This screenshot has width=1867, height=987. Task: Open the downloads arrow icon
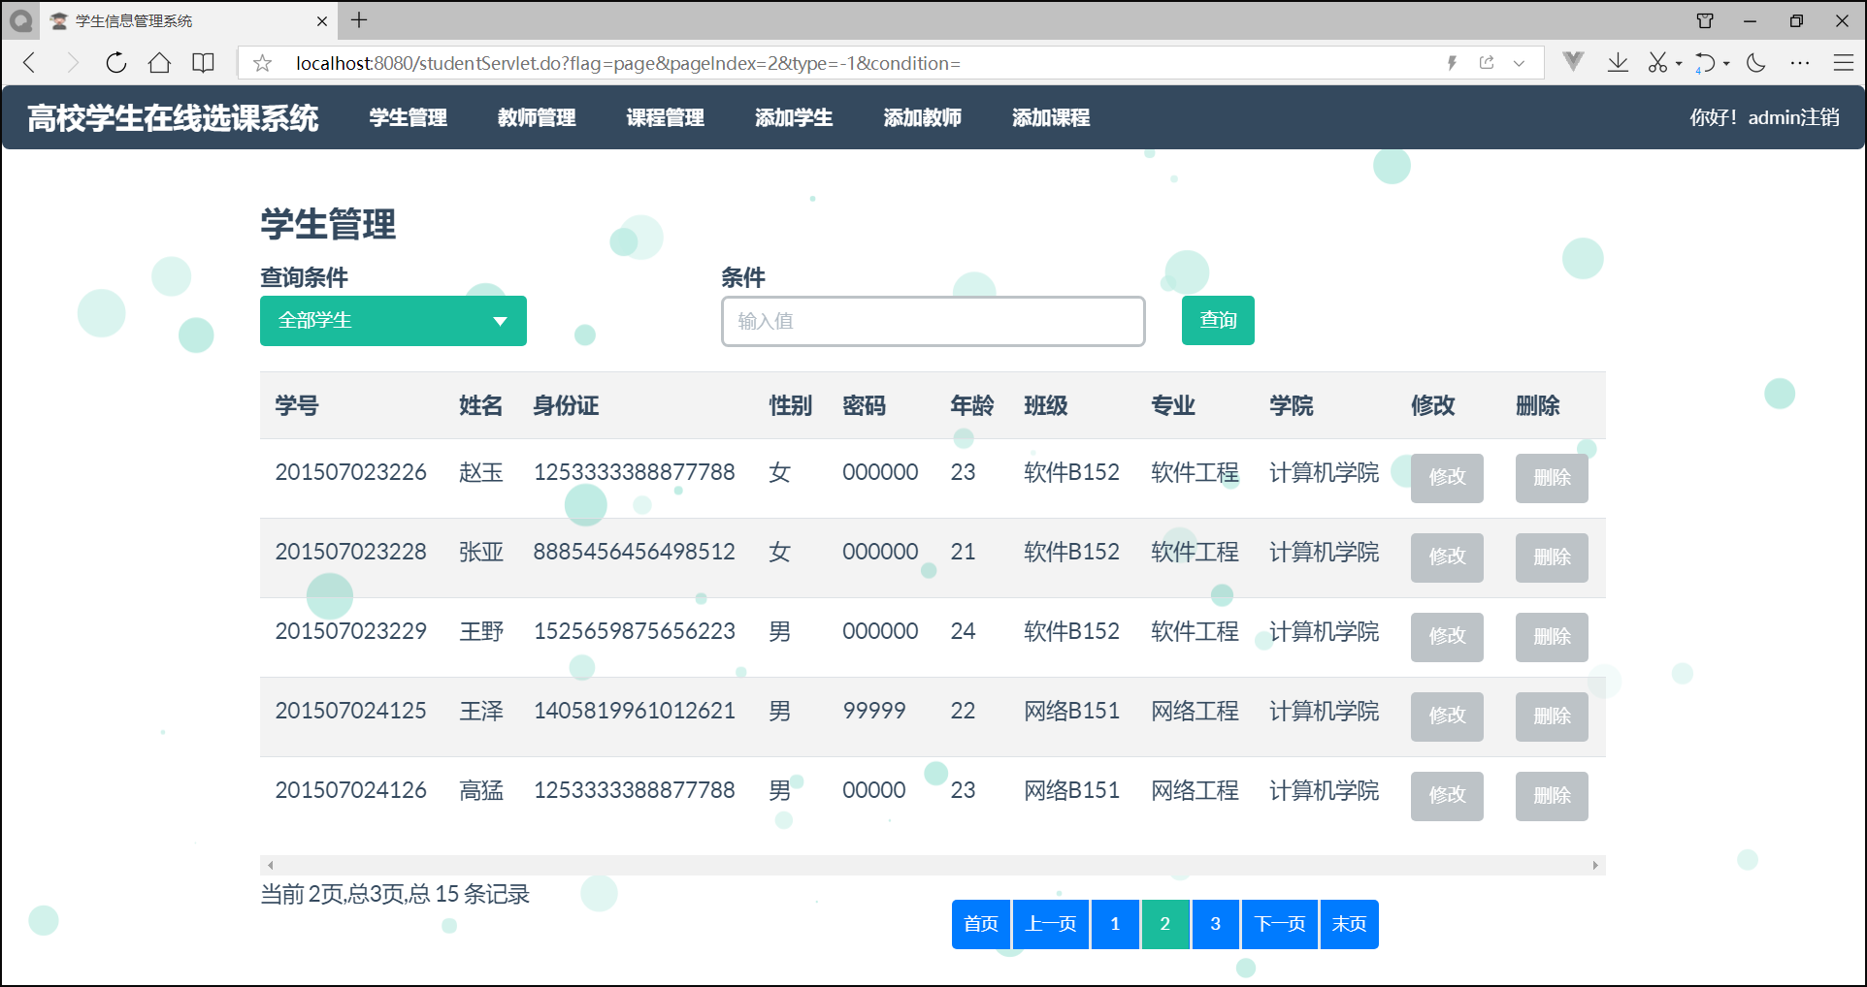pos(1618,63)
